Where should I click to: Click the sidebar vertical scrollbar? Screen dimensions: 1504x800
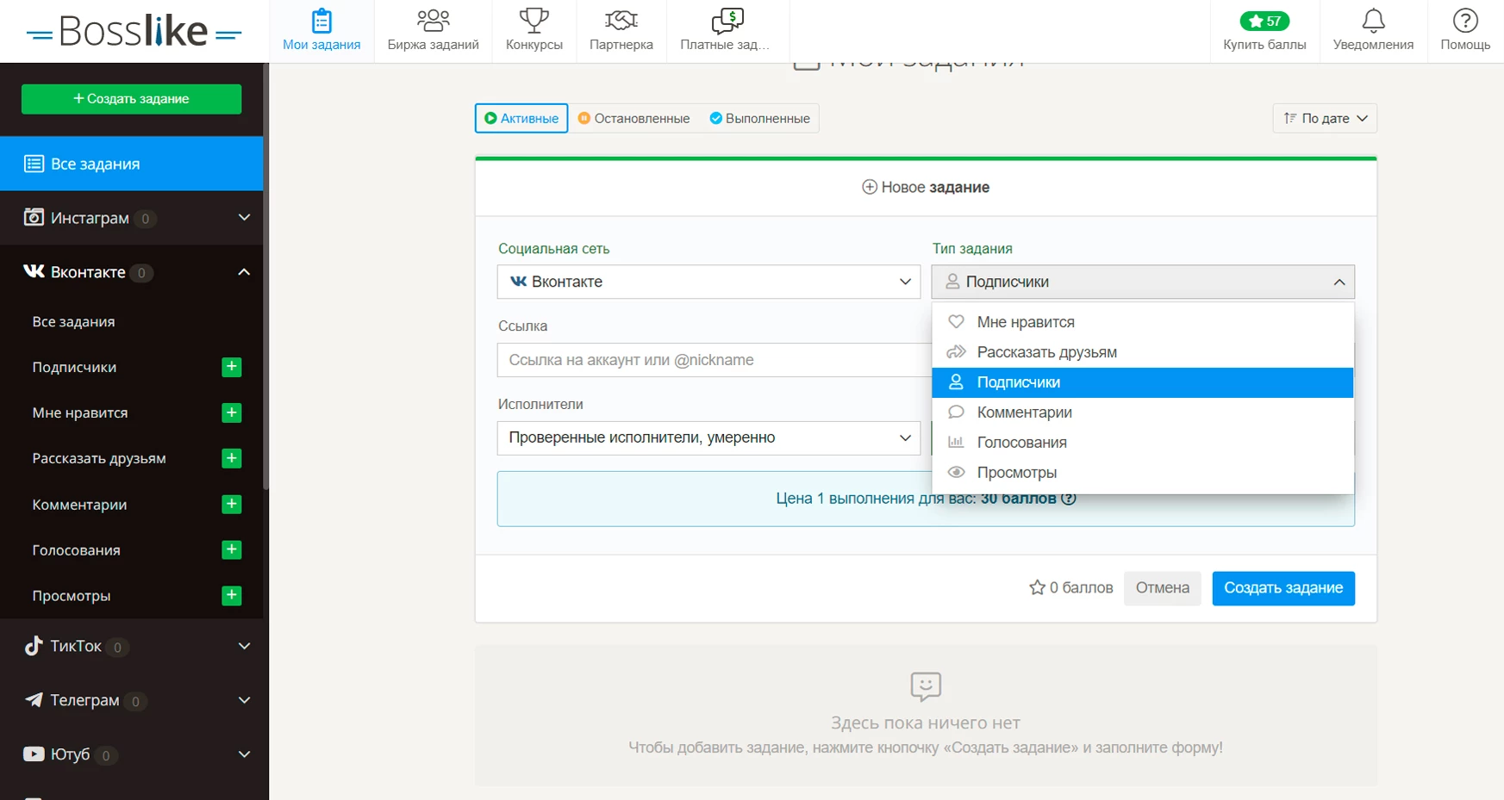point(265,276)
